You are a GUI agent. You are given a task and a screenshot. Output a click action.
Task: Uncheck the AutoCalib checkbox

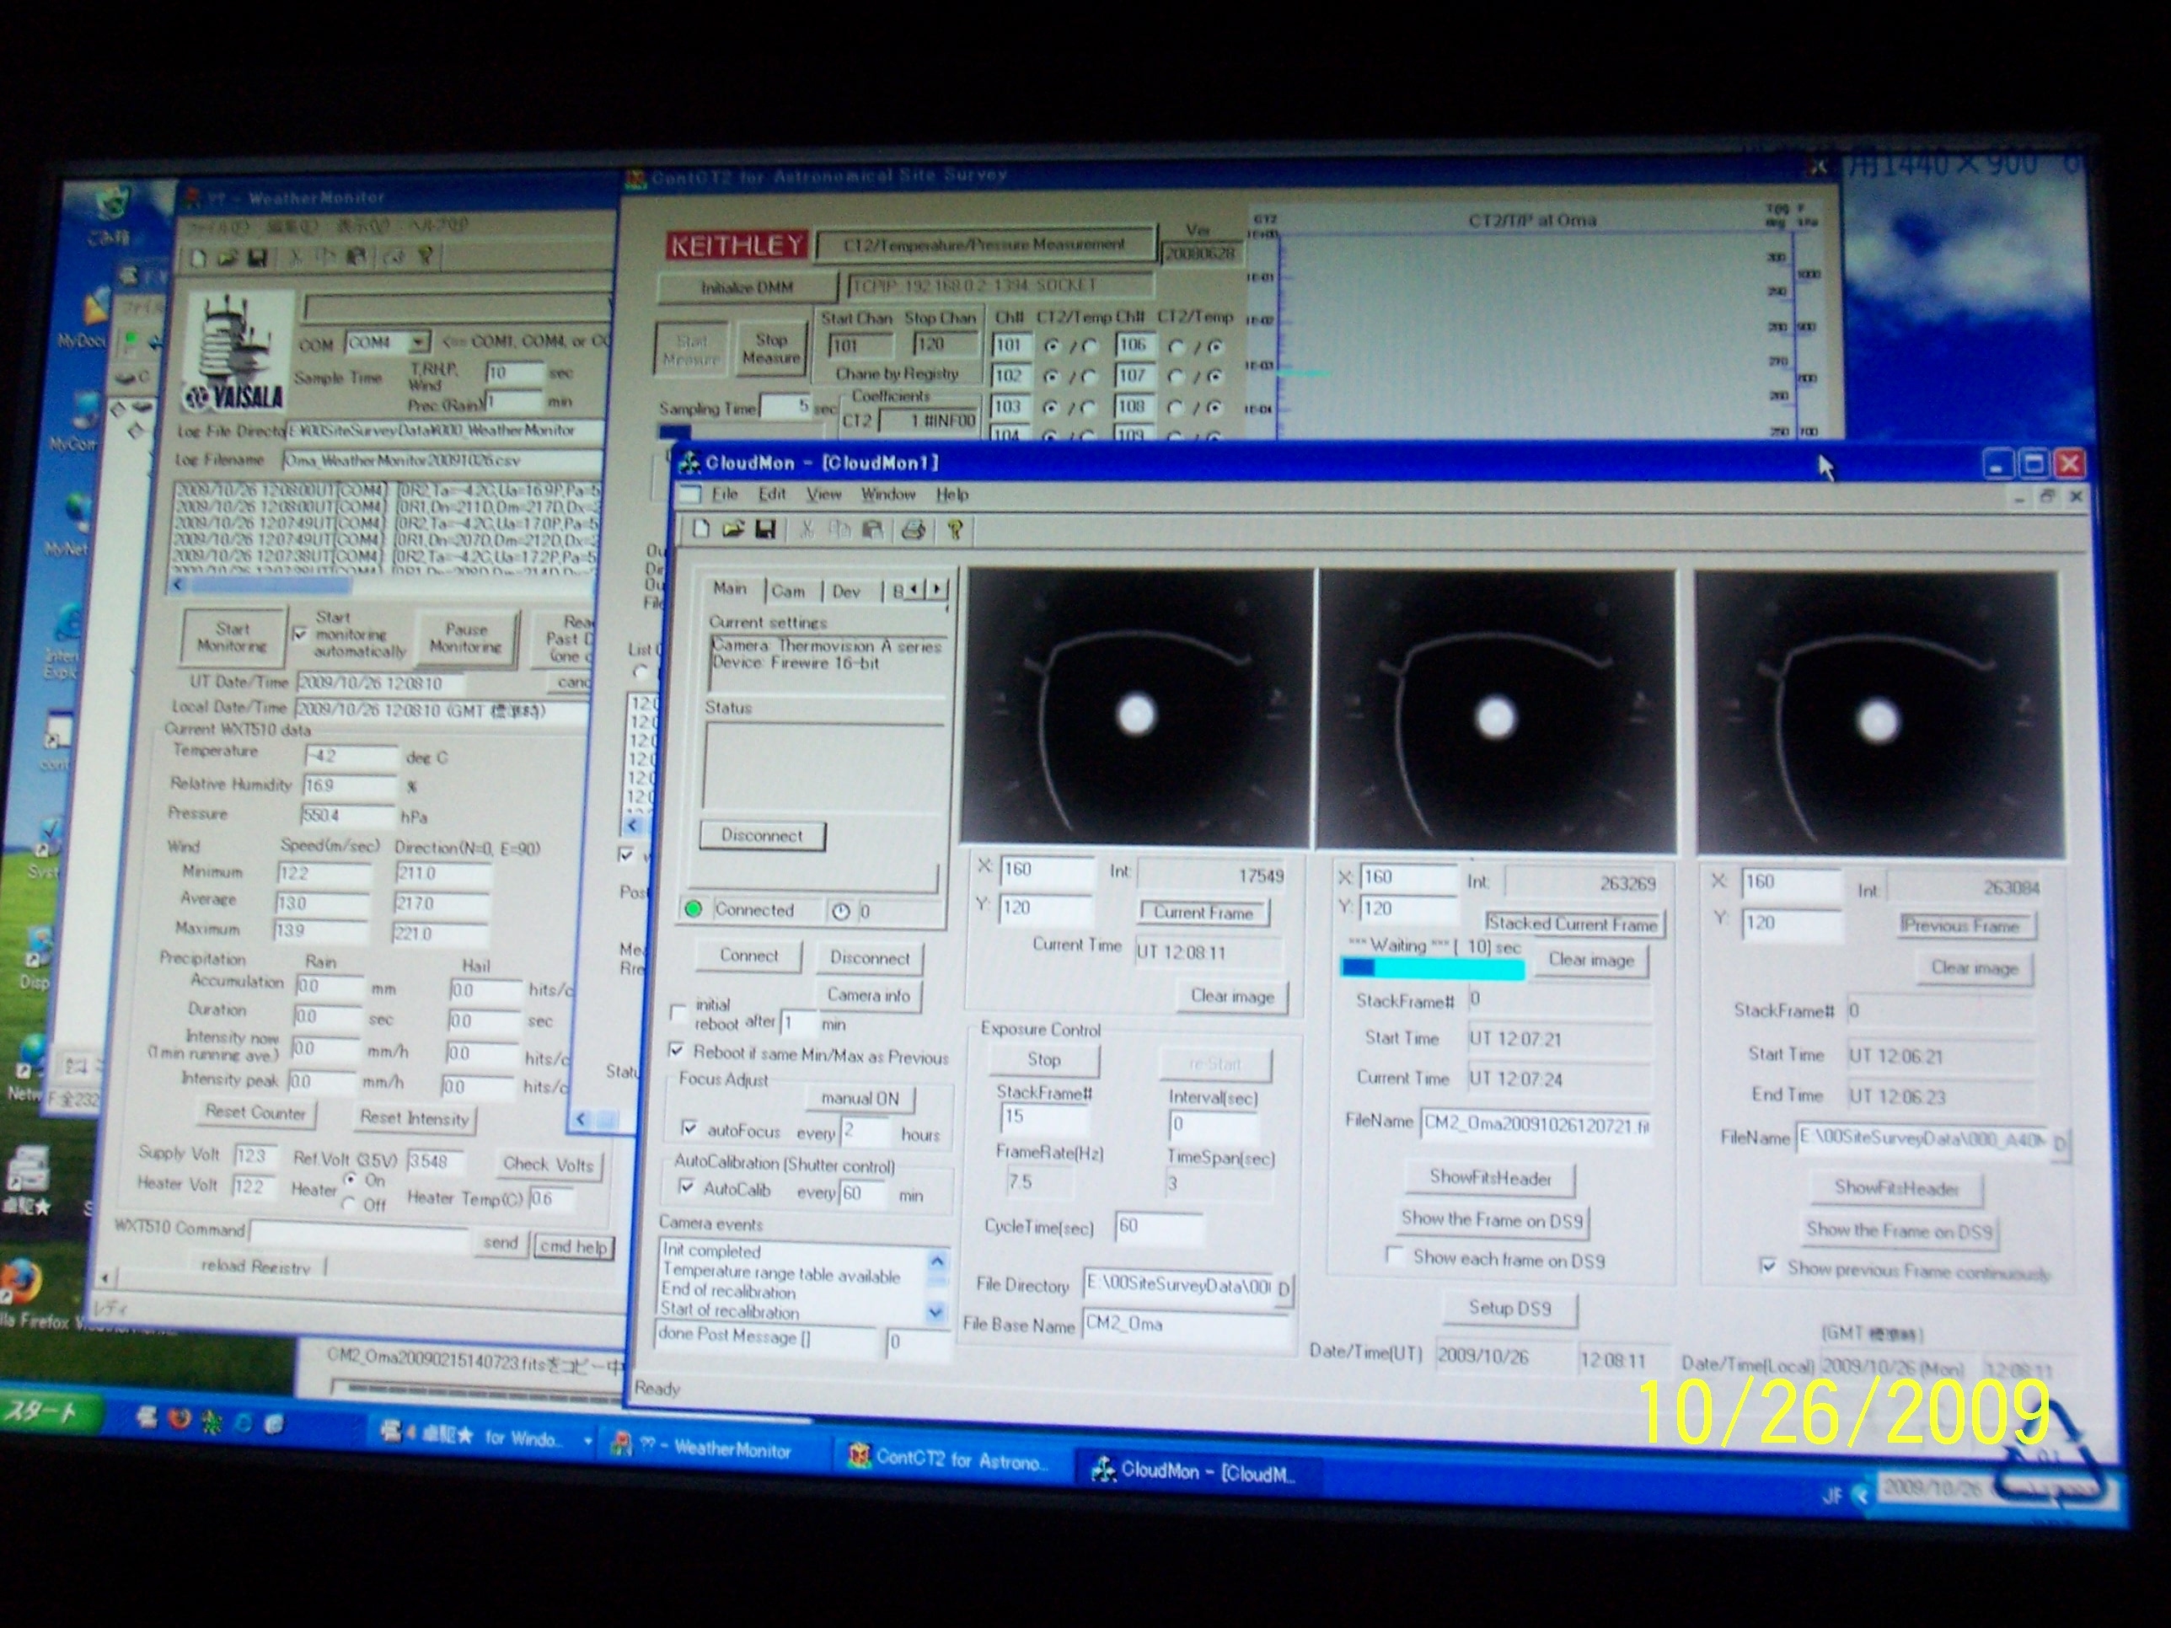click(x=688, y=1187)
